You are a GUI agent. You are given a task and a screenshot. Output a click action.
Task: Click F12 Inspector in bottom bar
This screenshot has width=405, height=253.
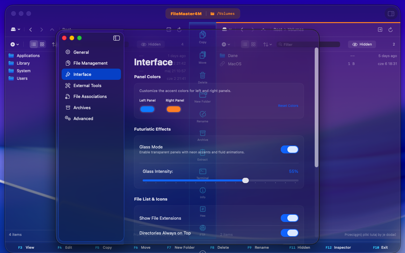coord(338,247)
